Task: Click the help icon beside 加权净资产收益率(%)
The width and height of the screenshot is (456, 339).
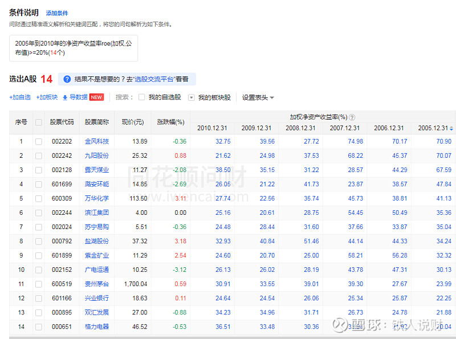Action: pos(352,117)
